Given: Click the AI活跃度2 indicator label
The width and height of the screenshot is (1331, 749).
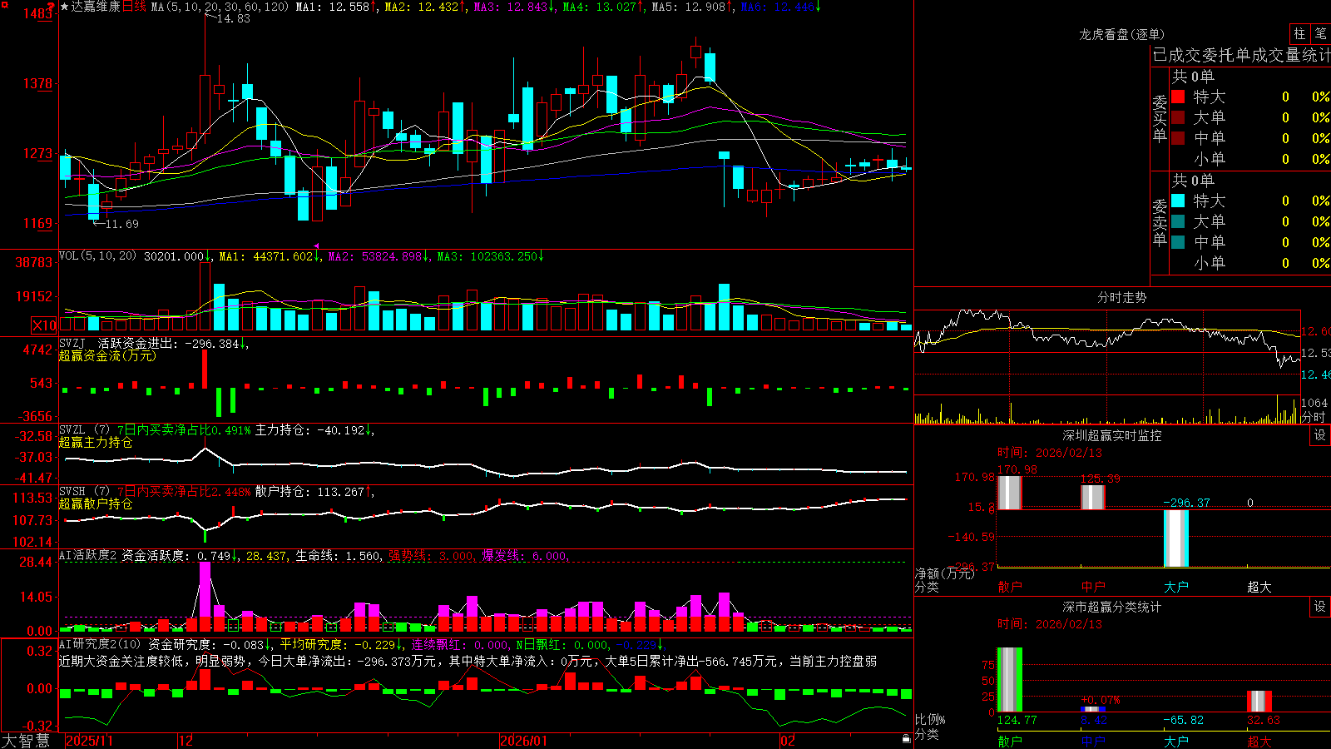Looking at the screenshot, I should point(87,556).
